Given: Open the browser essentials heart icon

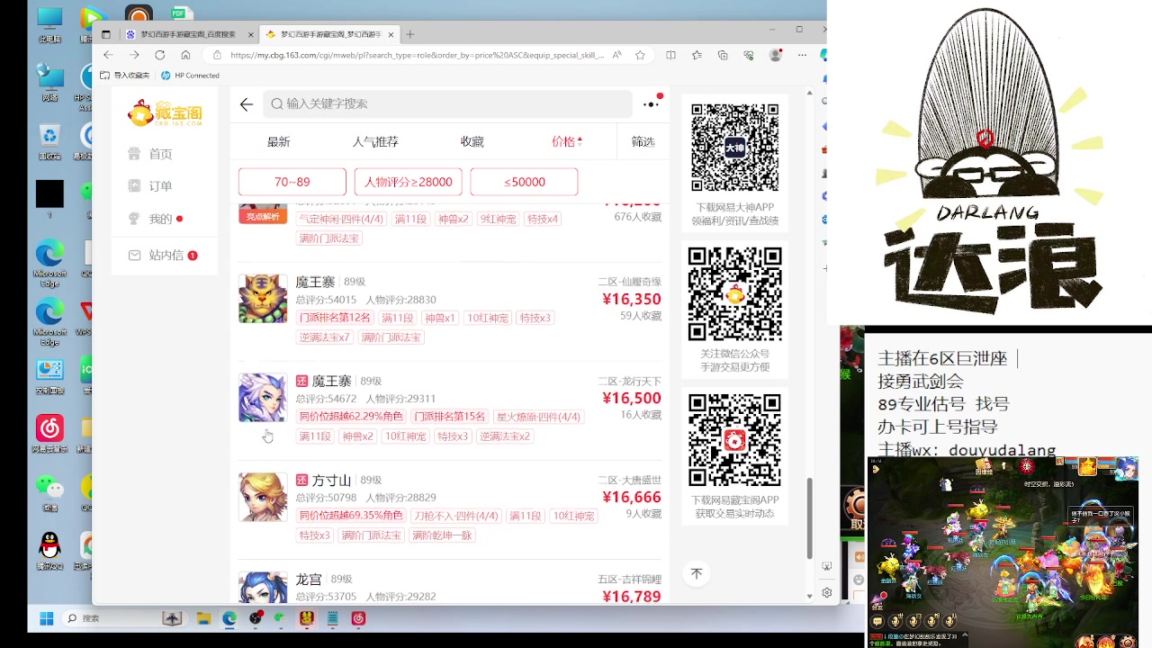Looking at the screenshot, I should coord(749,55).
